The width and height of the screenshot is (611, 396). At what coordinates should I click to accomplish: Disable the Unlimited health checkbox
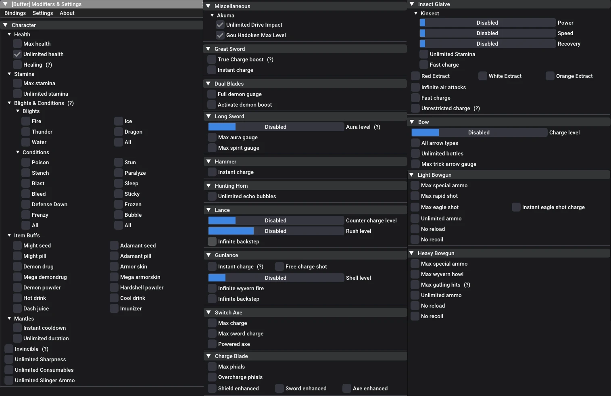(17, 54)
